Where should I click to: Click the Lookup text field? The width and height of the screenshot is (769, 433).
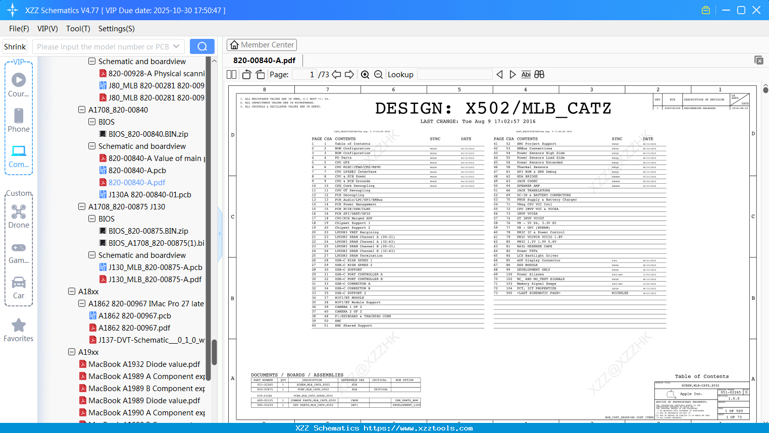pyautogui.click(x=455, y=75)
